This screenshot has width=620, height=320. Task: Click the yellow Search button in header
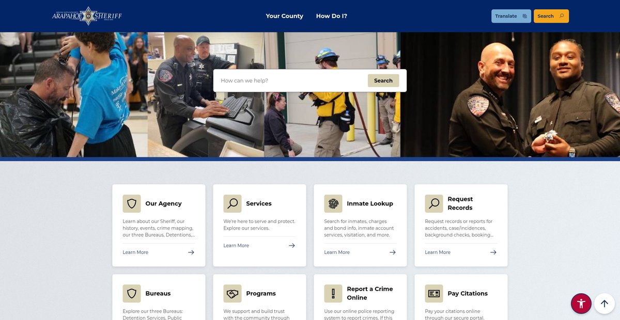click(x=551, y=16)
